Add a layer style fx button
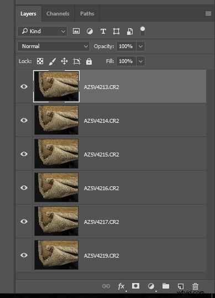This screenshot has width=215, height=298. (121, 286)
